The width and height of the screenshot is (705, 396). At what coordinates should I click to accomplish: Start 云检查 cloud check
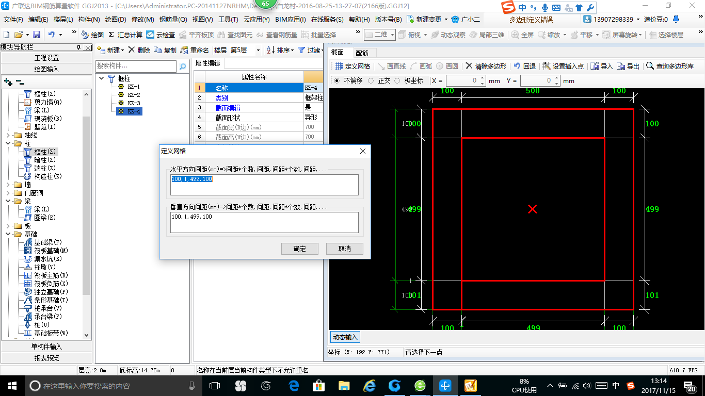[161, 35]
